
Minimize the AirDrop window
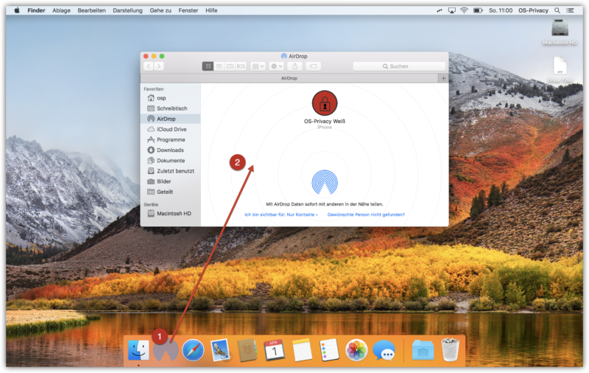[x=154, y=56]
